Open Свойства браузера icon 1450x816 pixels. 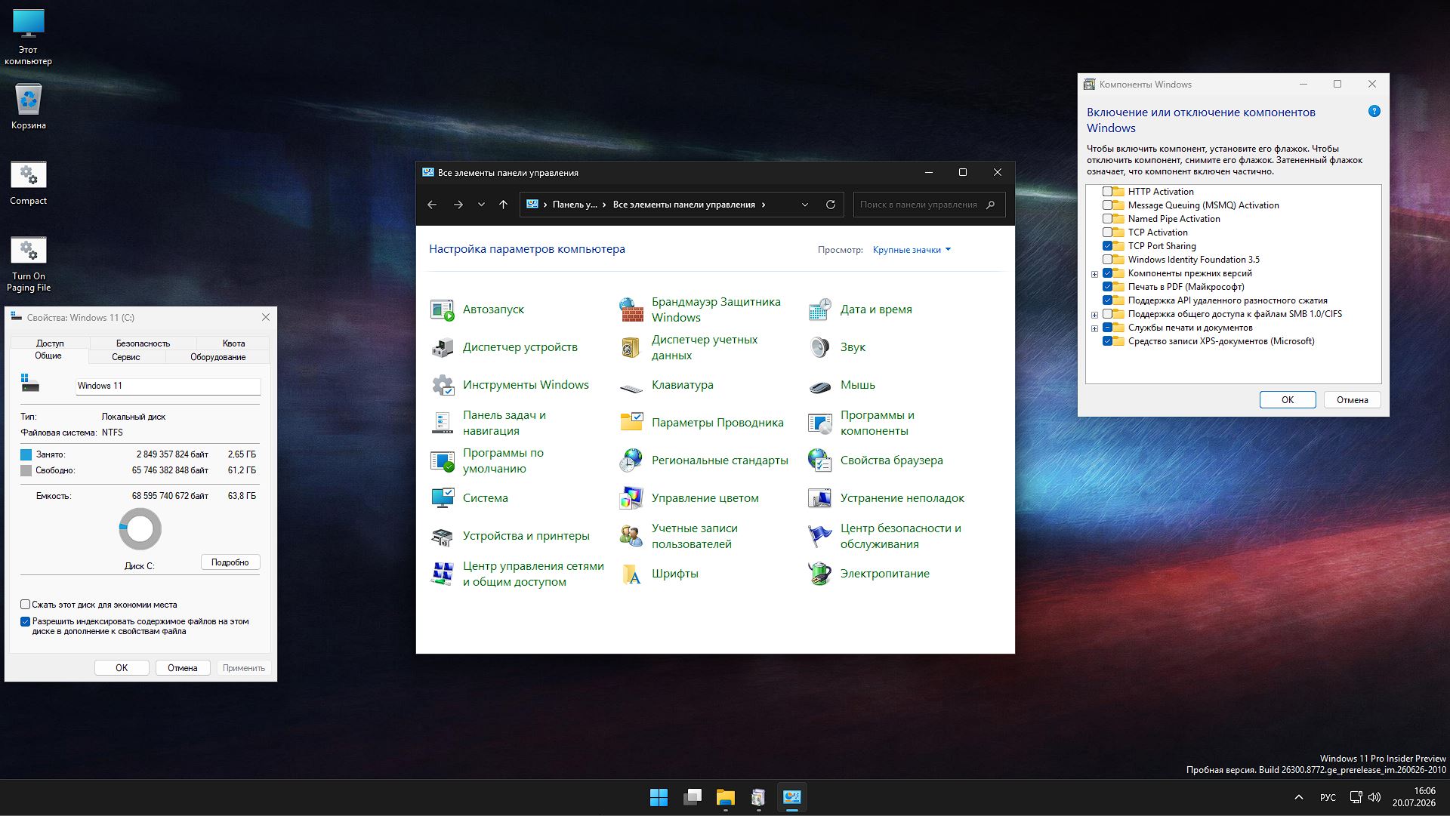pos(819,460)
